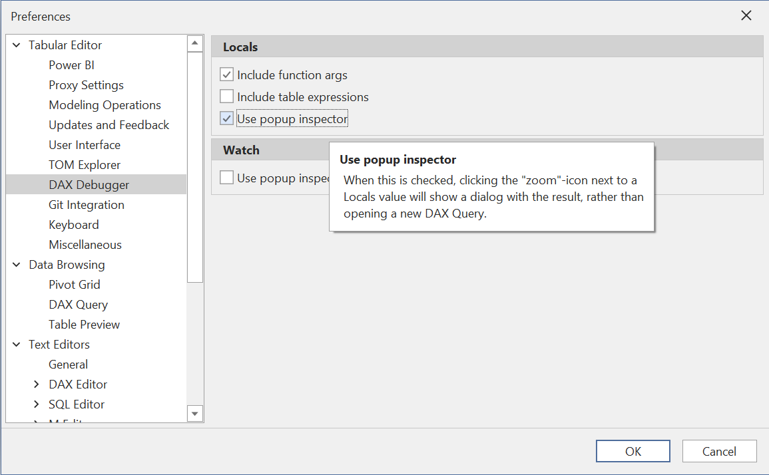Expand the DAX Editor tree node
This screenshot has width=769, height=475.
click(x=37, y=384)
